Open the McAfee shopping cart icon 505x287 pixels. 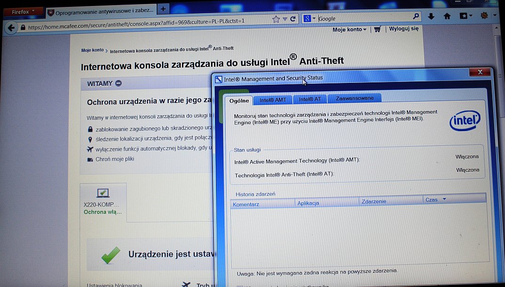pos(377,29)
